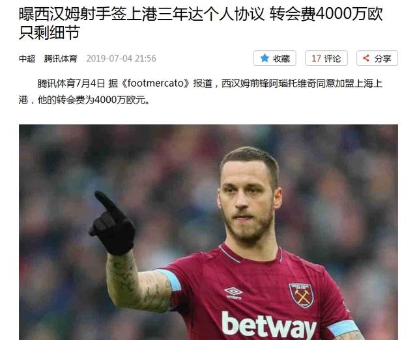Click the 腾讯体育7月4日 paragraph opening text
Image resolution: width=417 pixels, height=340 pixels.
71,84
